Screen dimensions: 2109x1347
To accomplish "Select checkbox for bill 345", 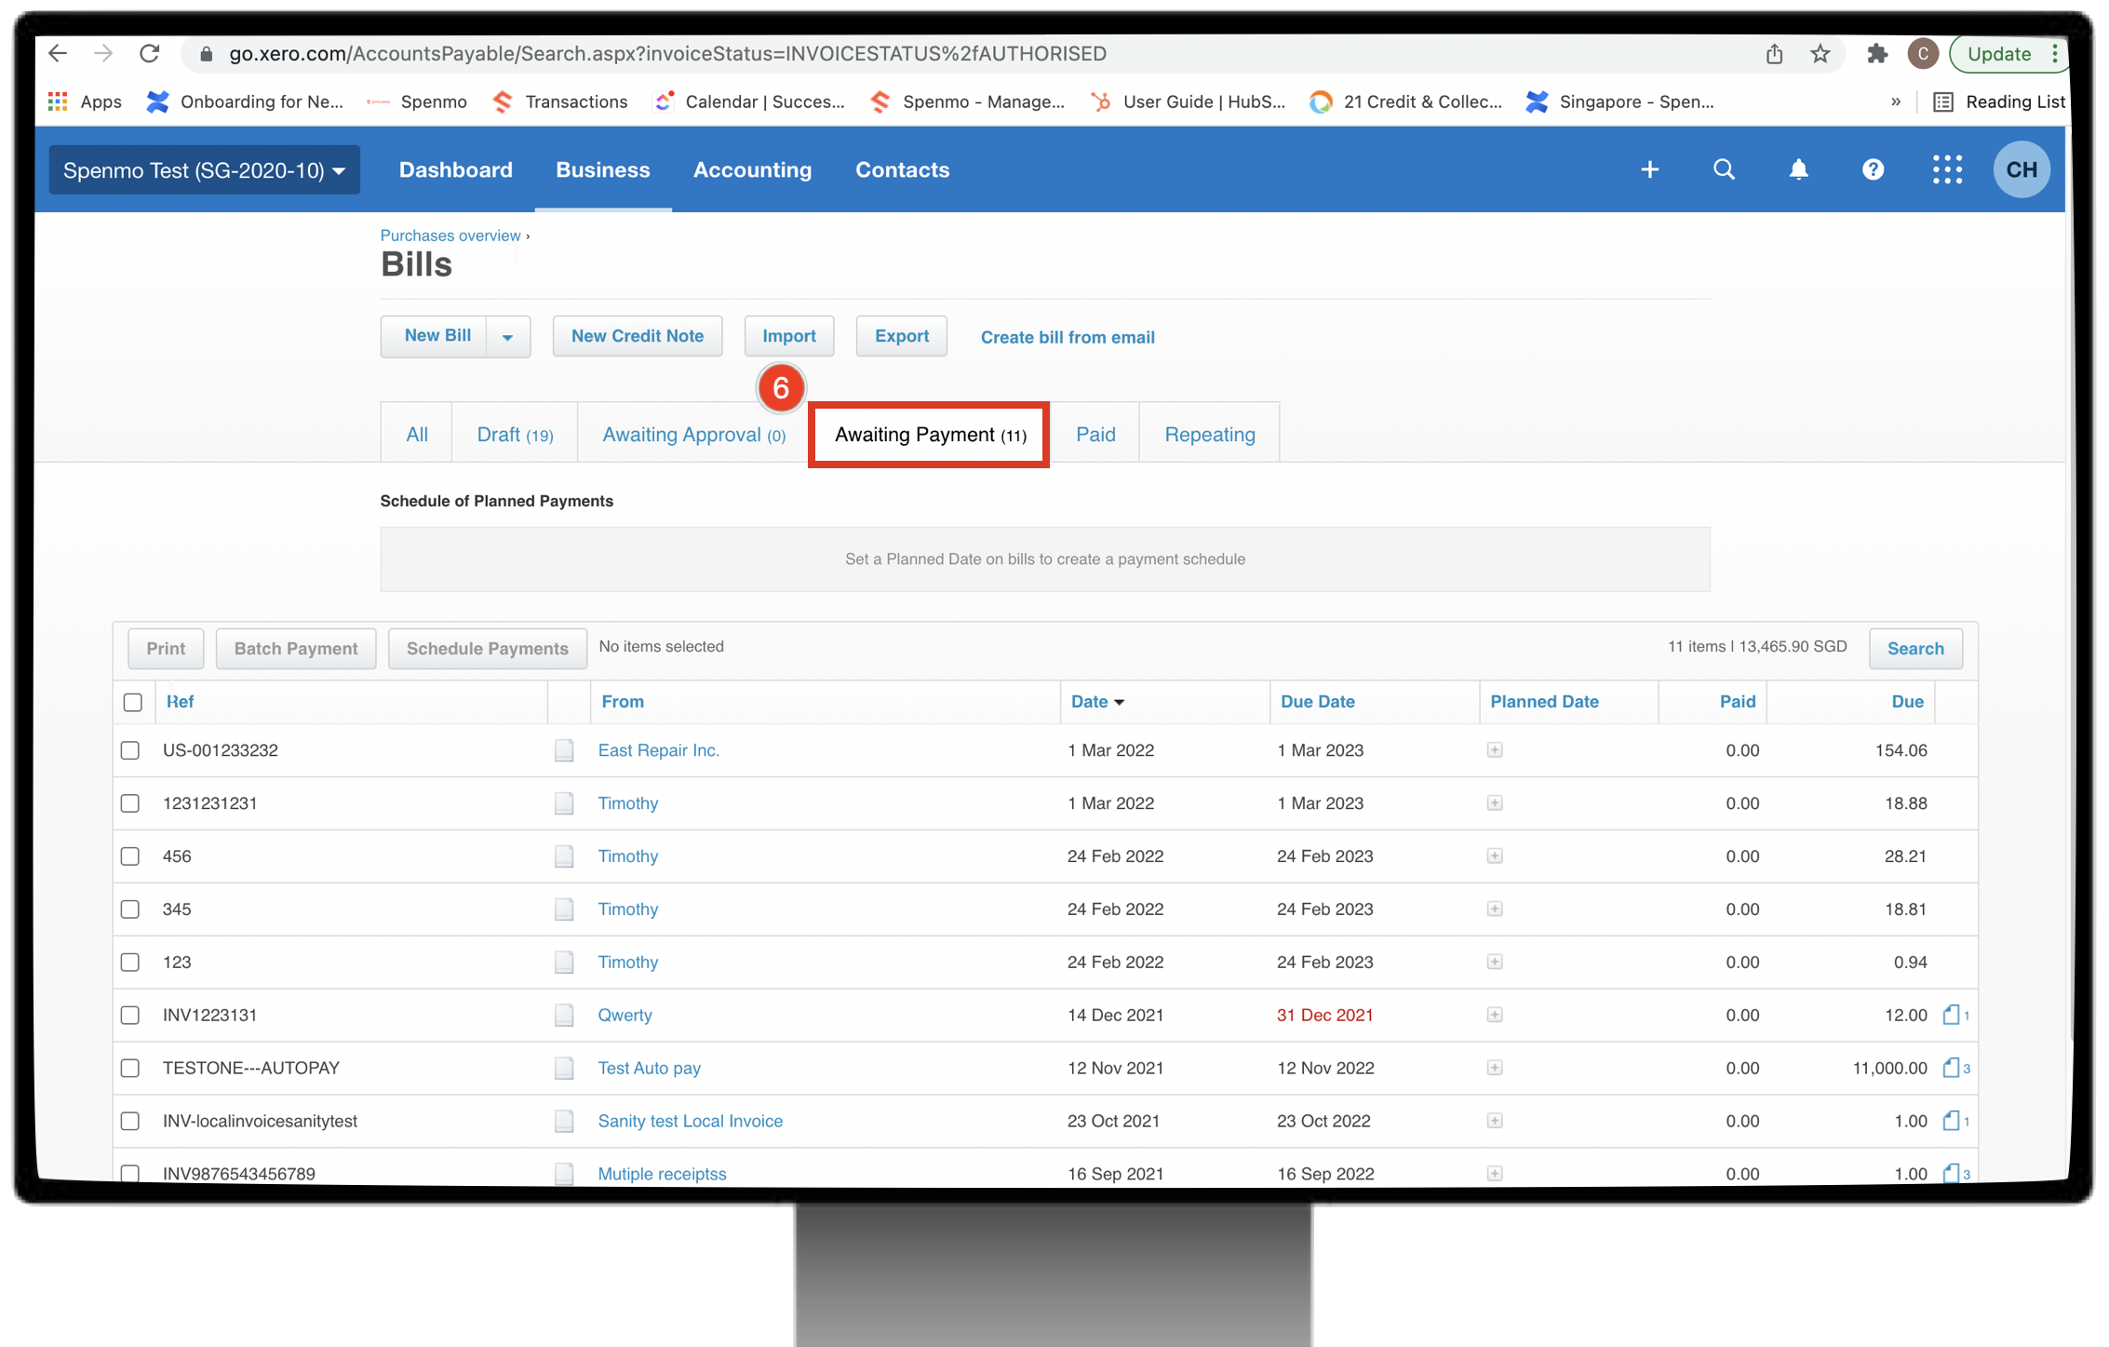I will [130, 909].
